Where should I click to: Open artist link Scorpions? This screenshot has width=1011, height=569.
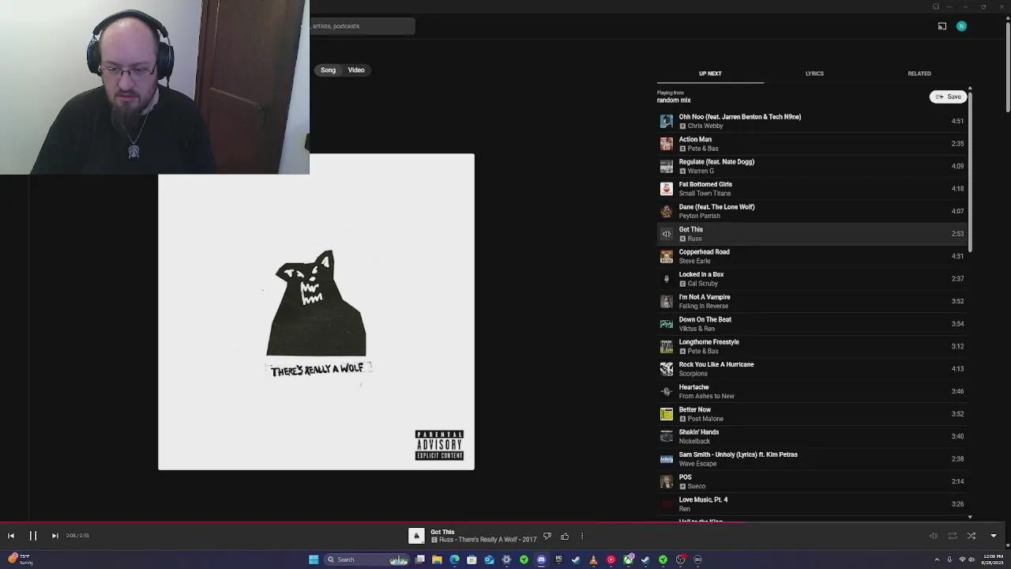693,374
